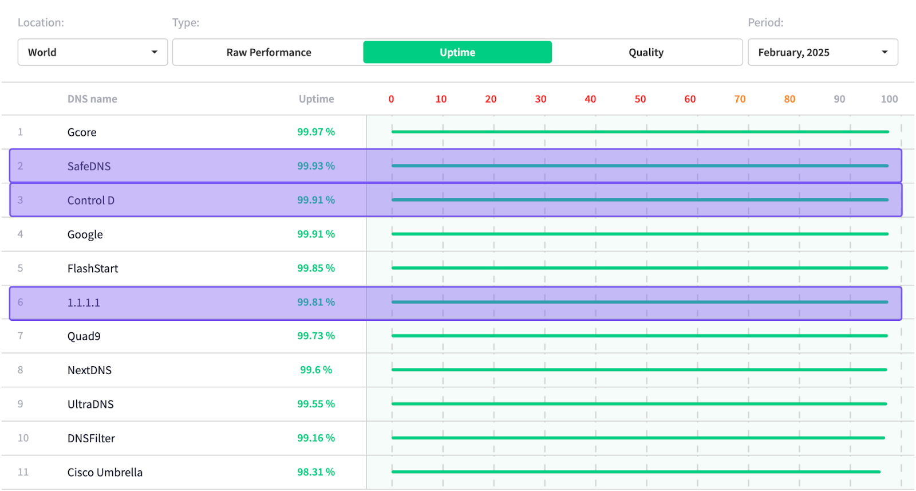Image resolution: width=916 pixels, height=491 pixels.
Task: Select the SafeDNS row name
Action: coord(89,166)
